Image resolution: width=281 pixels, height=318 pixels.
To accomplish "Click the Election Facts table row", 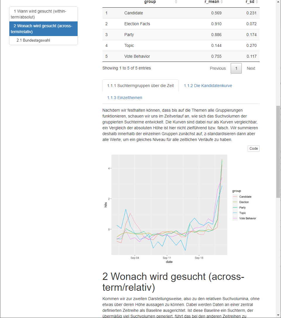I will [181, 24].
